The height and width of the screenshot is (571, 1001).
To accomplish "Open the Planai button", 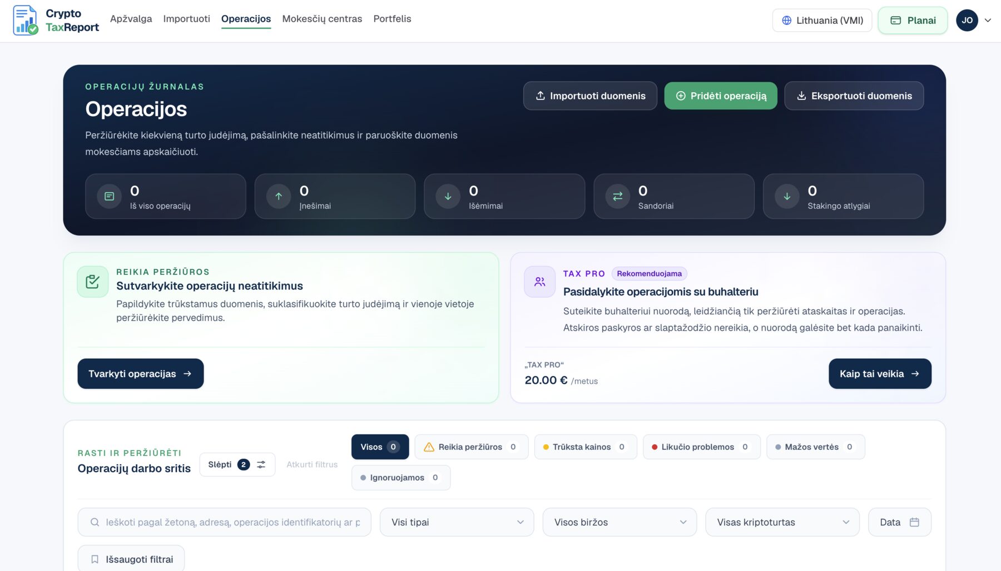I will (913, 21).
